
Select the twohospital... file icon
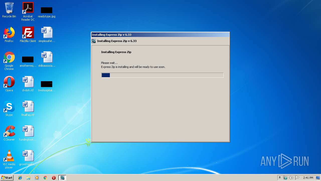pyautogui.click(x=47, y=86)
